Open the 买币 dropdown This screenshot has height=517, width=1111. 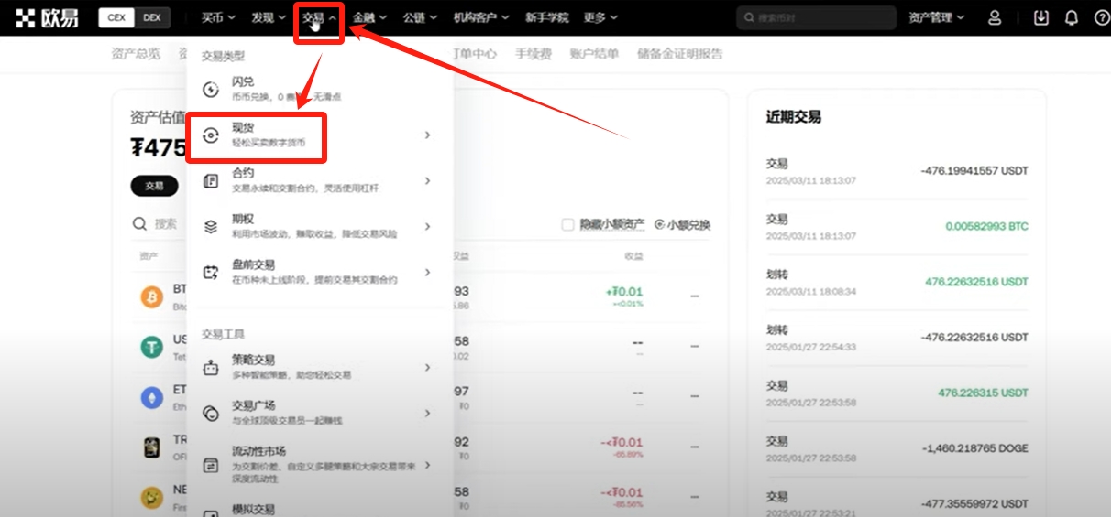click(218, 17)
